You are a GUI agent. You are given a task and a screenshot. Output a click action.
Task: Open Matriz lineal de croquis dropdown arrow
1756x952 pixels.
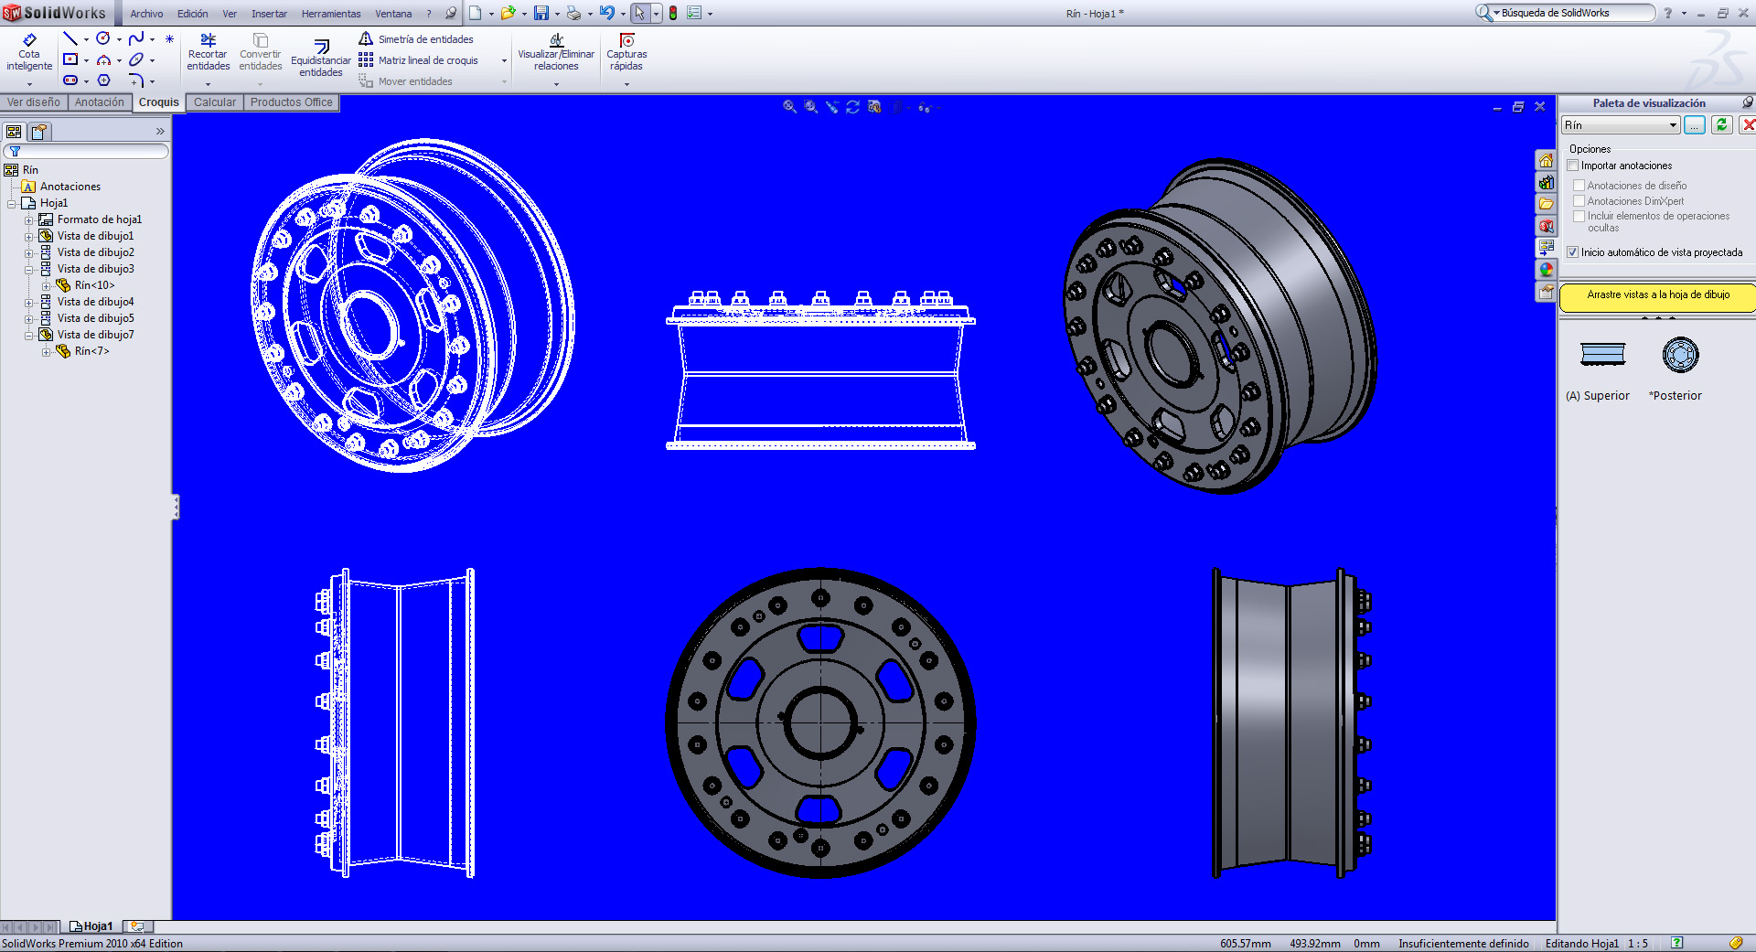[504, 61]
